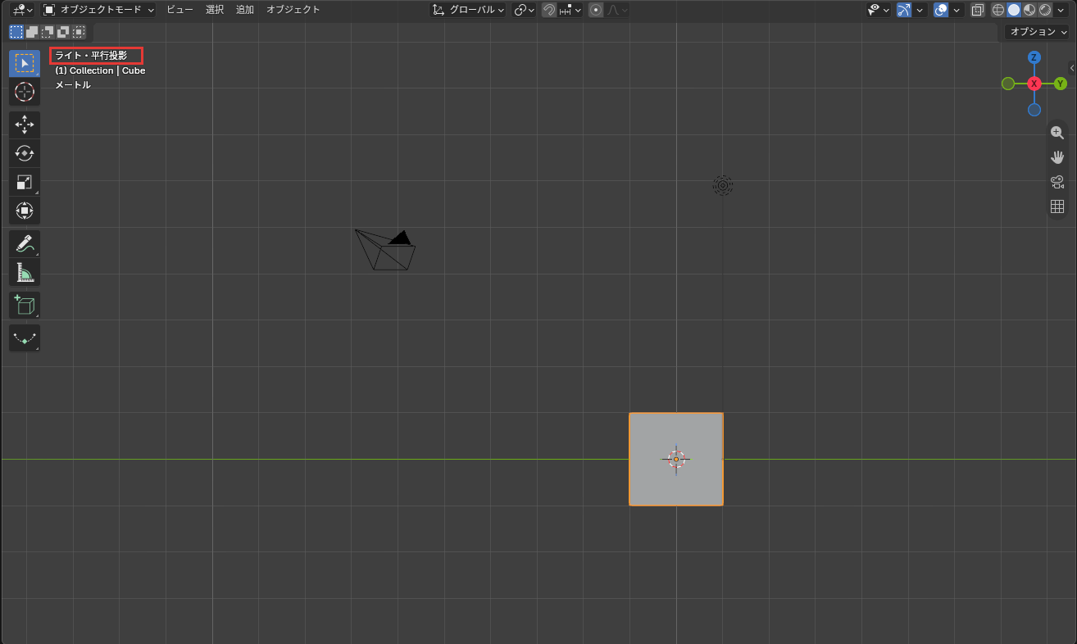This screenshot has width=1077, height=644.
Task: Toggle viewport overlays
Action: 941,10
